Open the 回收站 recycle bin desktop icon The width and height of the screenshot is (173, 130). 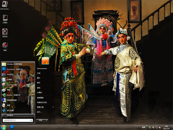pyautogui.click(x=5, y=33)
